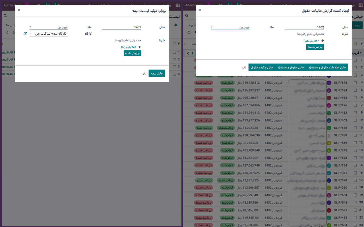The height and width of the screenshot is (227, 364).
Task: Close the salary tax report creator dialog
Action: click(x=200, y=10)
